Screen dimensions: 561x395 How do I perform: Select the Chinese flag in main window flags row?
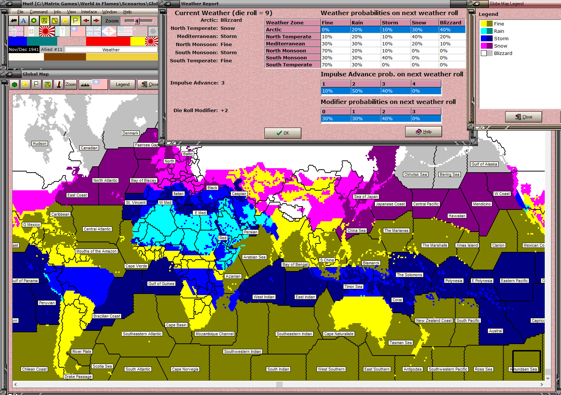coord(78,31)
